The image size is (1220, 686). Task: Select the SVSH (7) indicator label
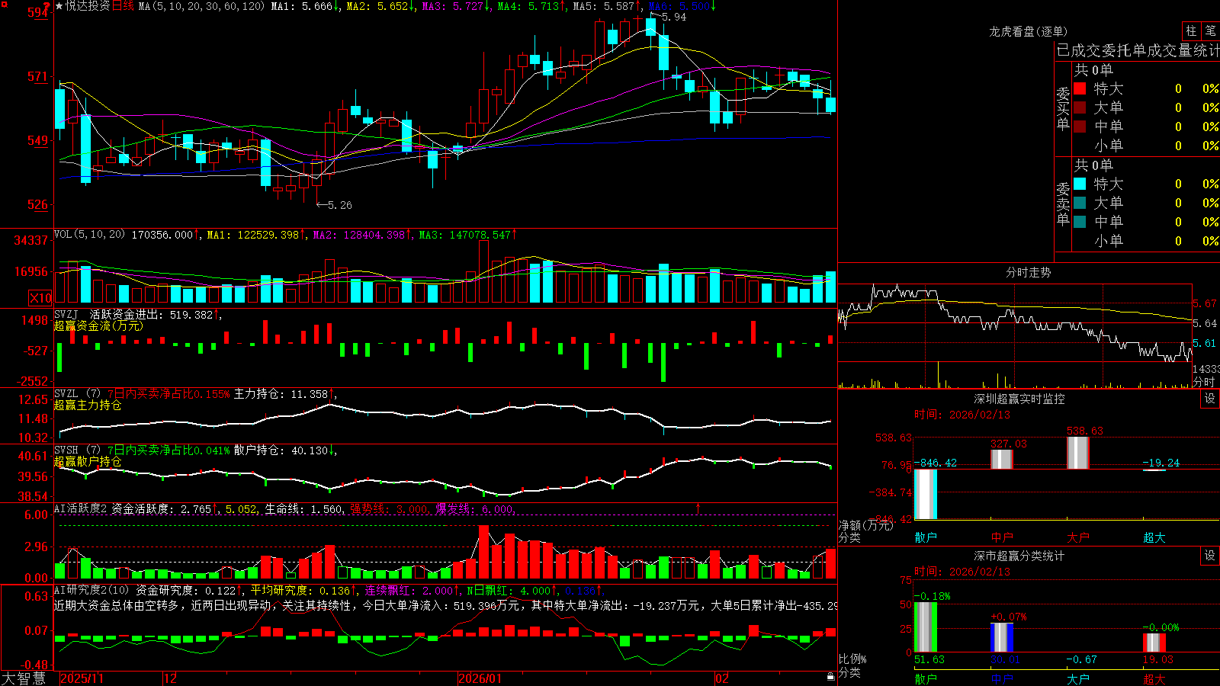(77, 450)
